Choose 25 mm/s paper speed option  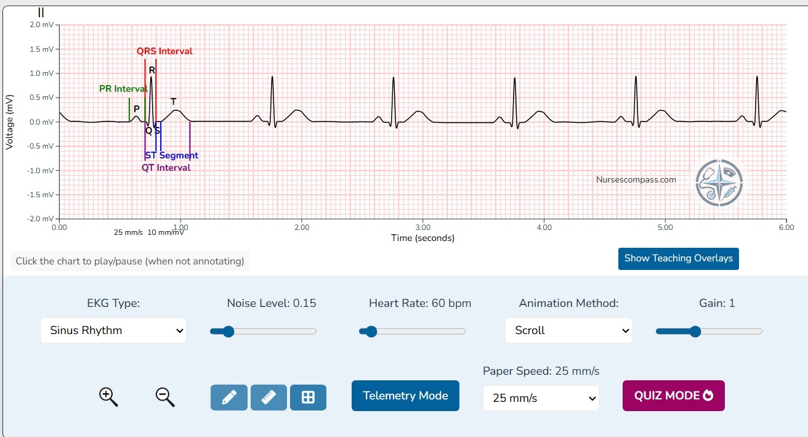point(540,398)
